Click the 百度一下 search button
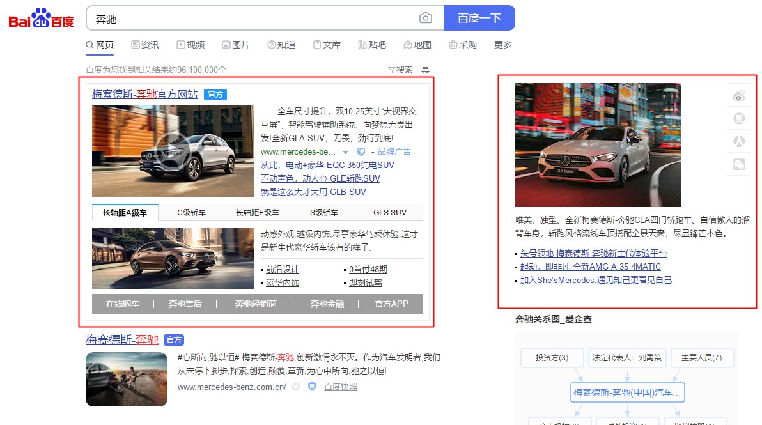The image size is (762, 425). [479, 18]
